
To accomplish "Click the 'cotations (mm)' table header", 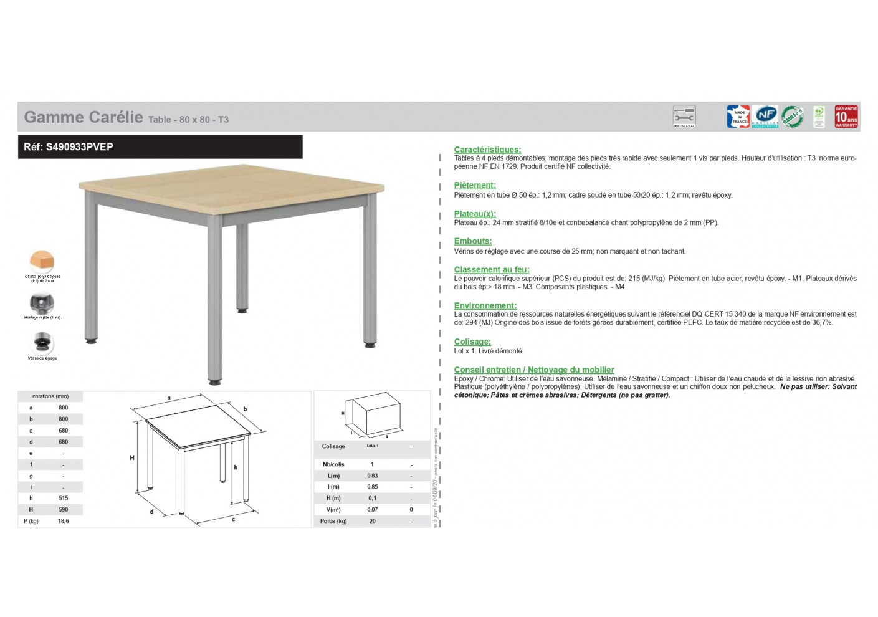I will [50, 396].
